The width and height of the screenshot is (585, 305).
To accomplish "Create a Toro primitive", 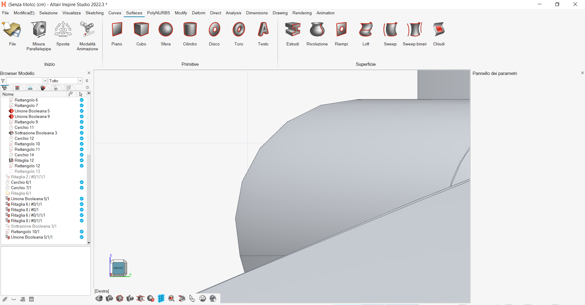I will point(239,34).
